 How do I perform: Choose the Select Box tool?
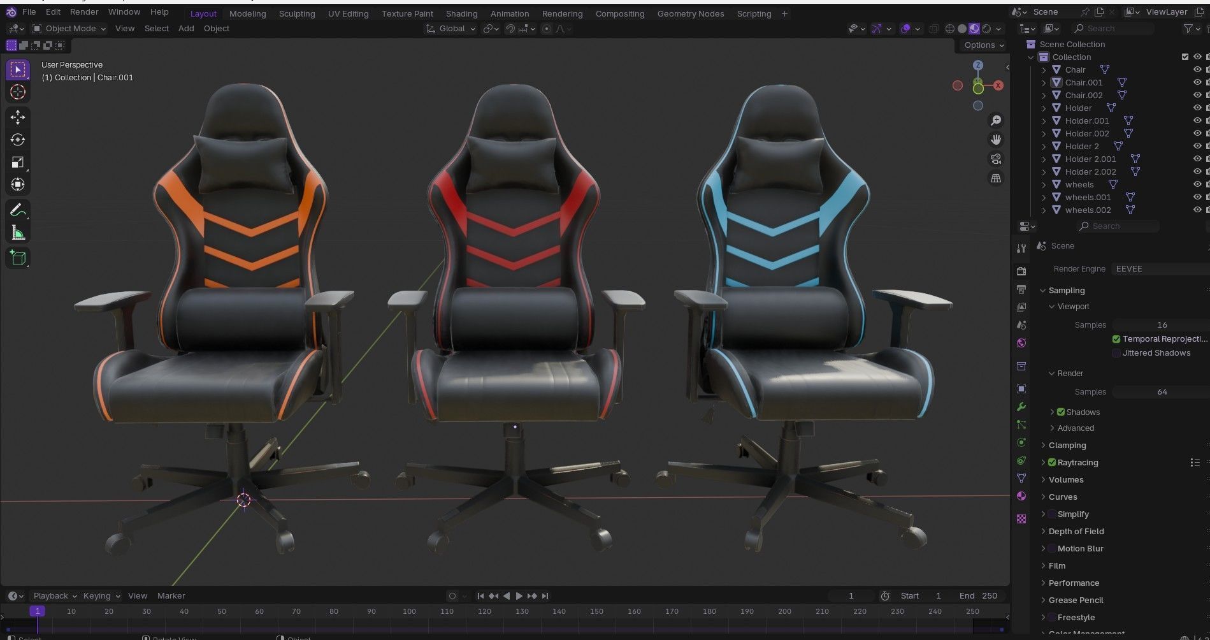(x=18, y=69)
